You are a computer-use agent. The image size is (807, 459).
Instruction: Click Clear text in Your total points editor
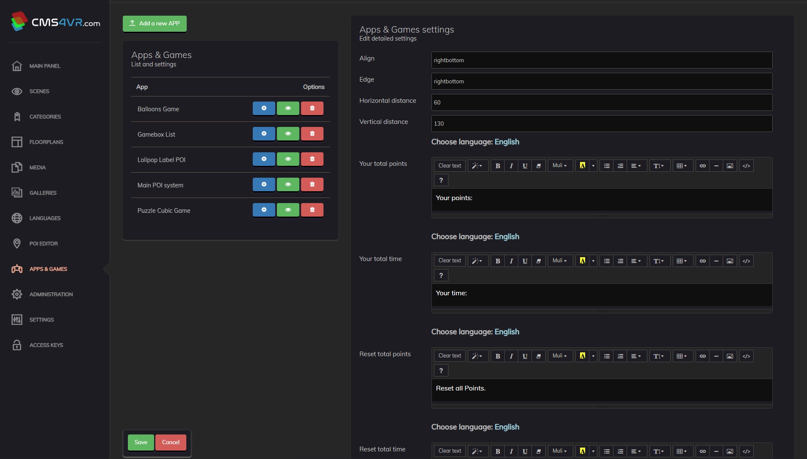(x=450, y=166)
